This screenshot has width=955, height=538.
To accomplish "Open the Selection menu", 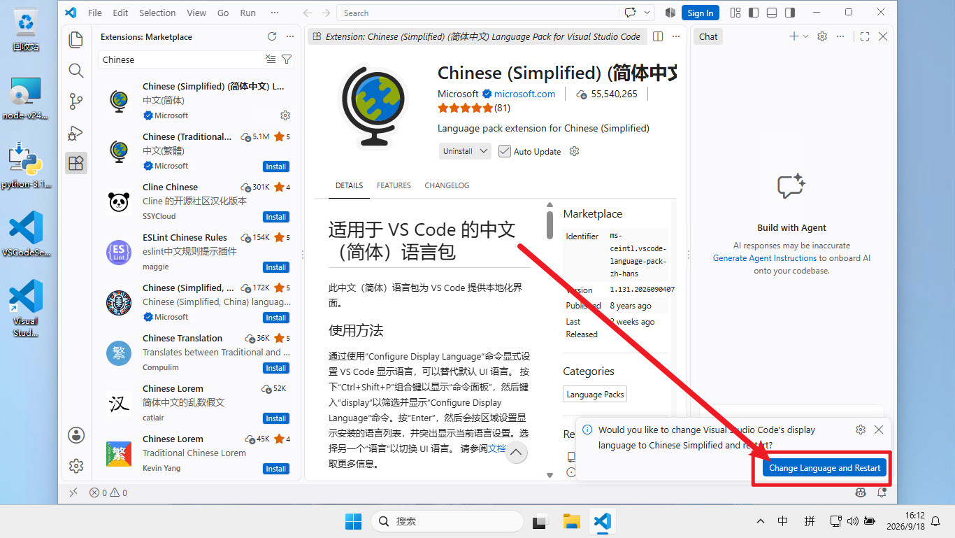I will click(x=157, y=13).
